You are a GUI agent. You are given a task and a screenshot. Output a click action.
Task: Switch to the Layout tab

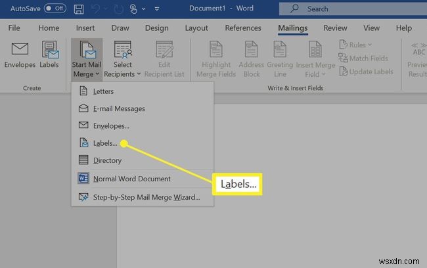pyautogui.click(x=196, y=28)
